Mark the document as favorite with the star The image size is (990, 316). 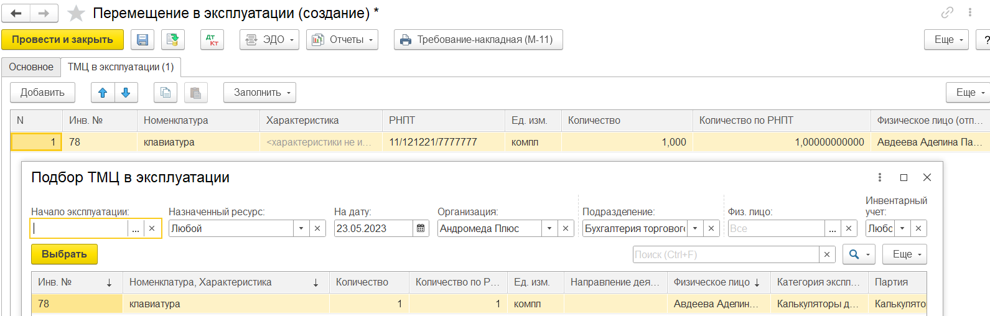(76, 13)
